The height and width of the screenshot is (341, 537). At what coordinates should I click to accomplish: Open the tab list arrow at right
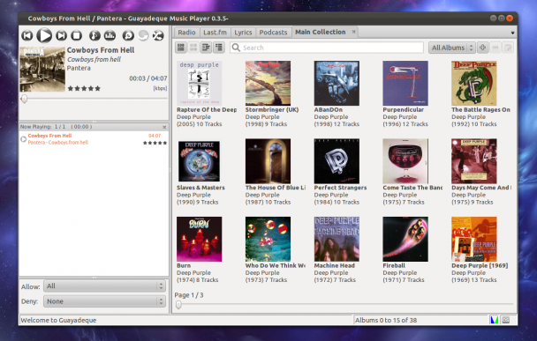coord(512,33)
